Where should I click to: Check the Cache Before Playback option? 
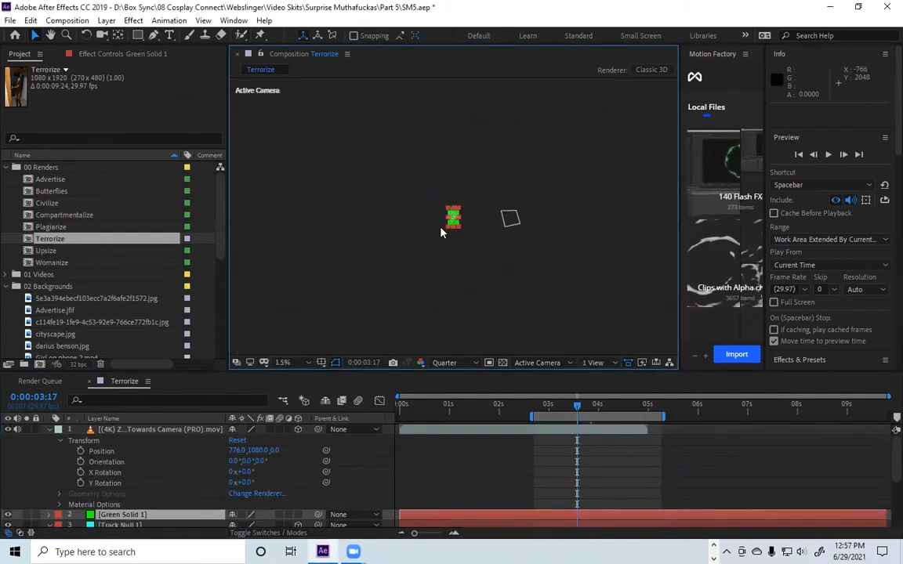(774, 213)
